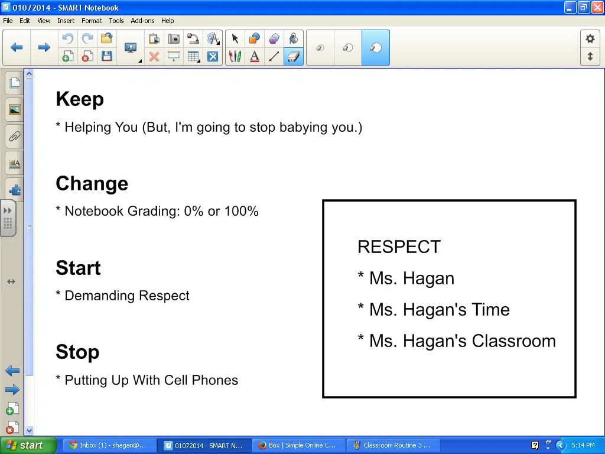This screenshot has width=605, height=454.
Task: Select the 'Demanding Respect' line
Action: [122, 296]
